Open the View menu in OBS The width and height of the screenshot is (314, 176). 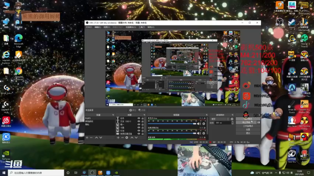[107, 27]
